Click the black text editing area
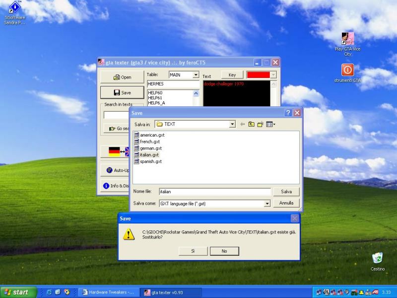This screenshot has width=397, height=298. [237, 94]
